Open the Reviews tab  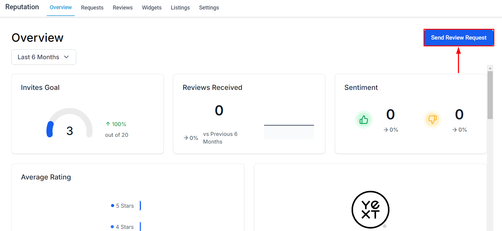coord(122,8)
